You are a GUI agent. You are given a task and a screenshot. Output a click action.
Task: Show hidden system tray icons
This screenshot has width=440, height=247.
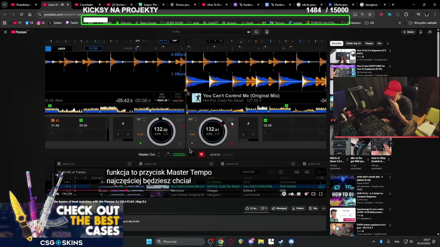point(374,242)
